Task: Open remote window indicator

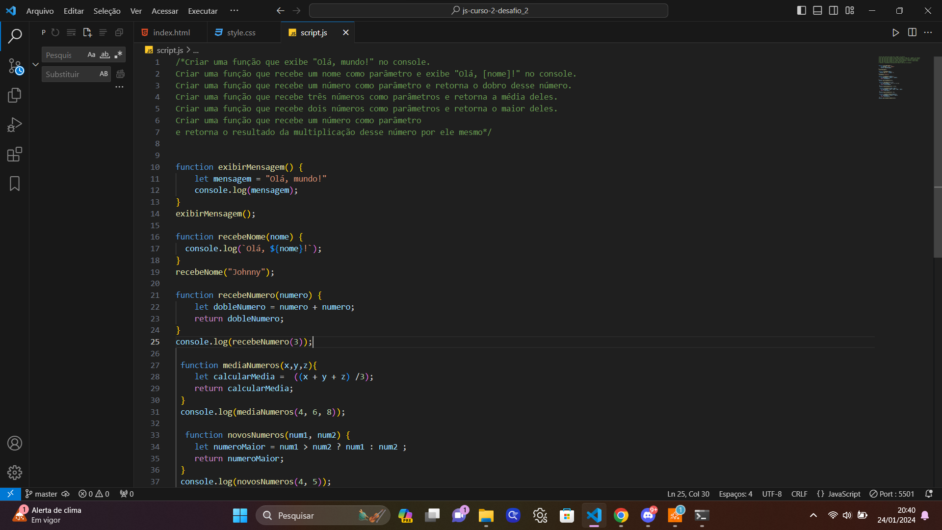Action: 10,494
